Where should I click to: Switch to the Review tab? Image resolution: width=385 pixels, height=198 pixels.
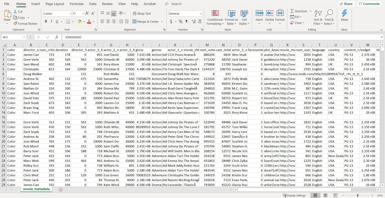[107, 4]
